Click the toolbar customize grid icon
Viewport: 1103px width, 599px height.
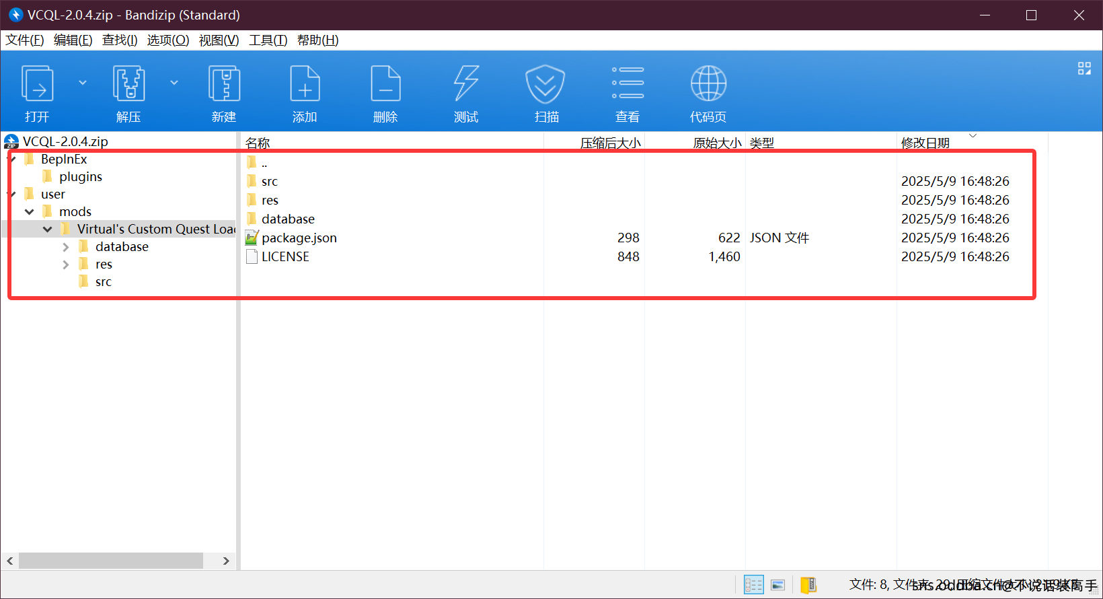[x=1084, y=68]
